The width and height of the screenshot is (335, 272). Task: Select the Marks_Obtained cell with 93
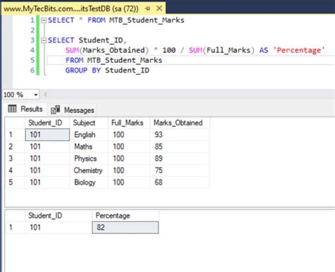tap(180, 135)
